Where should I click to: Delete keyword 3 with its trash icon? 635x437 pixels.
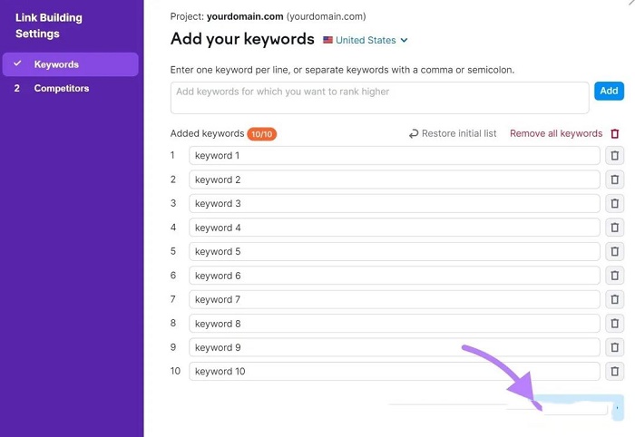pyautogui.click(x=614, y=203)
